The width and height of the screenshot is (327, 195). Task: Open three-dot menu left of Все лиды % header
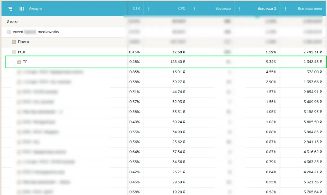240,9
